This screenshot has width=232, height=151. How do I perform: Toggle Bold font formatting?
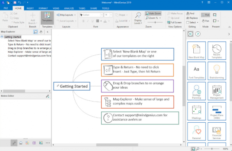pos(83,21)
